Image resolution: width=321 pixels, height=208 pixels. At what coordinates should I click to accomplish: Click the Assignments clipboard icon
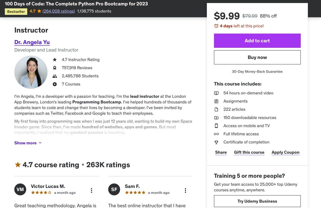click(216, 101)
